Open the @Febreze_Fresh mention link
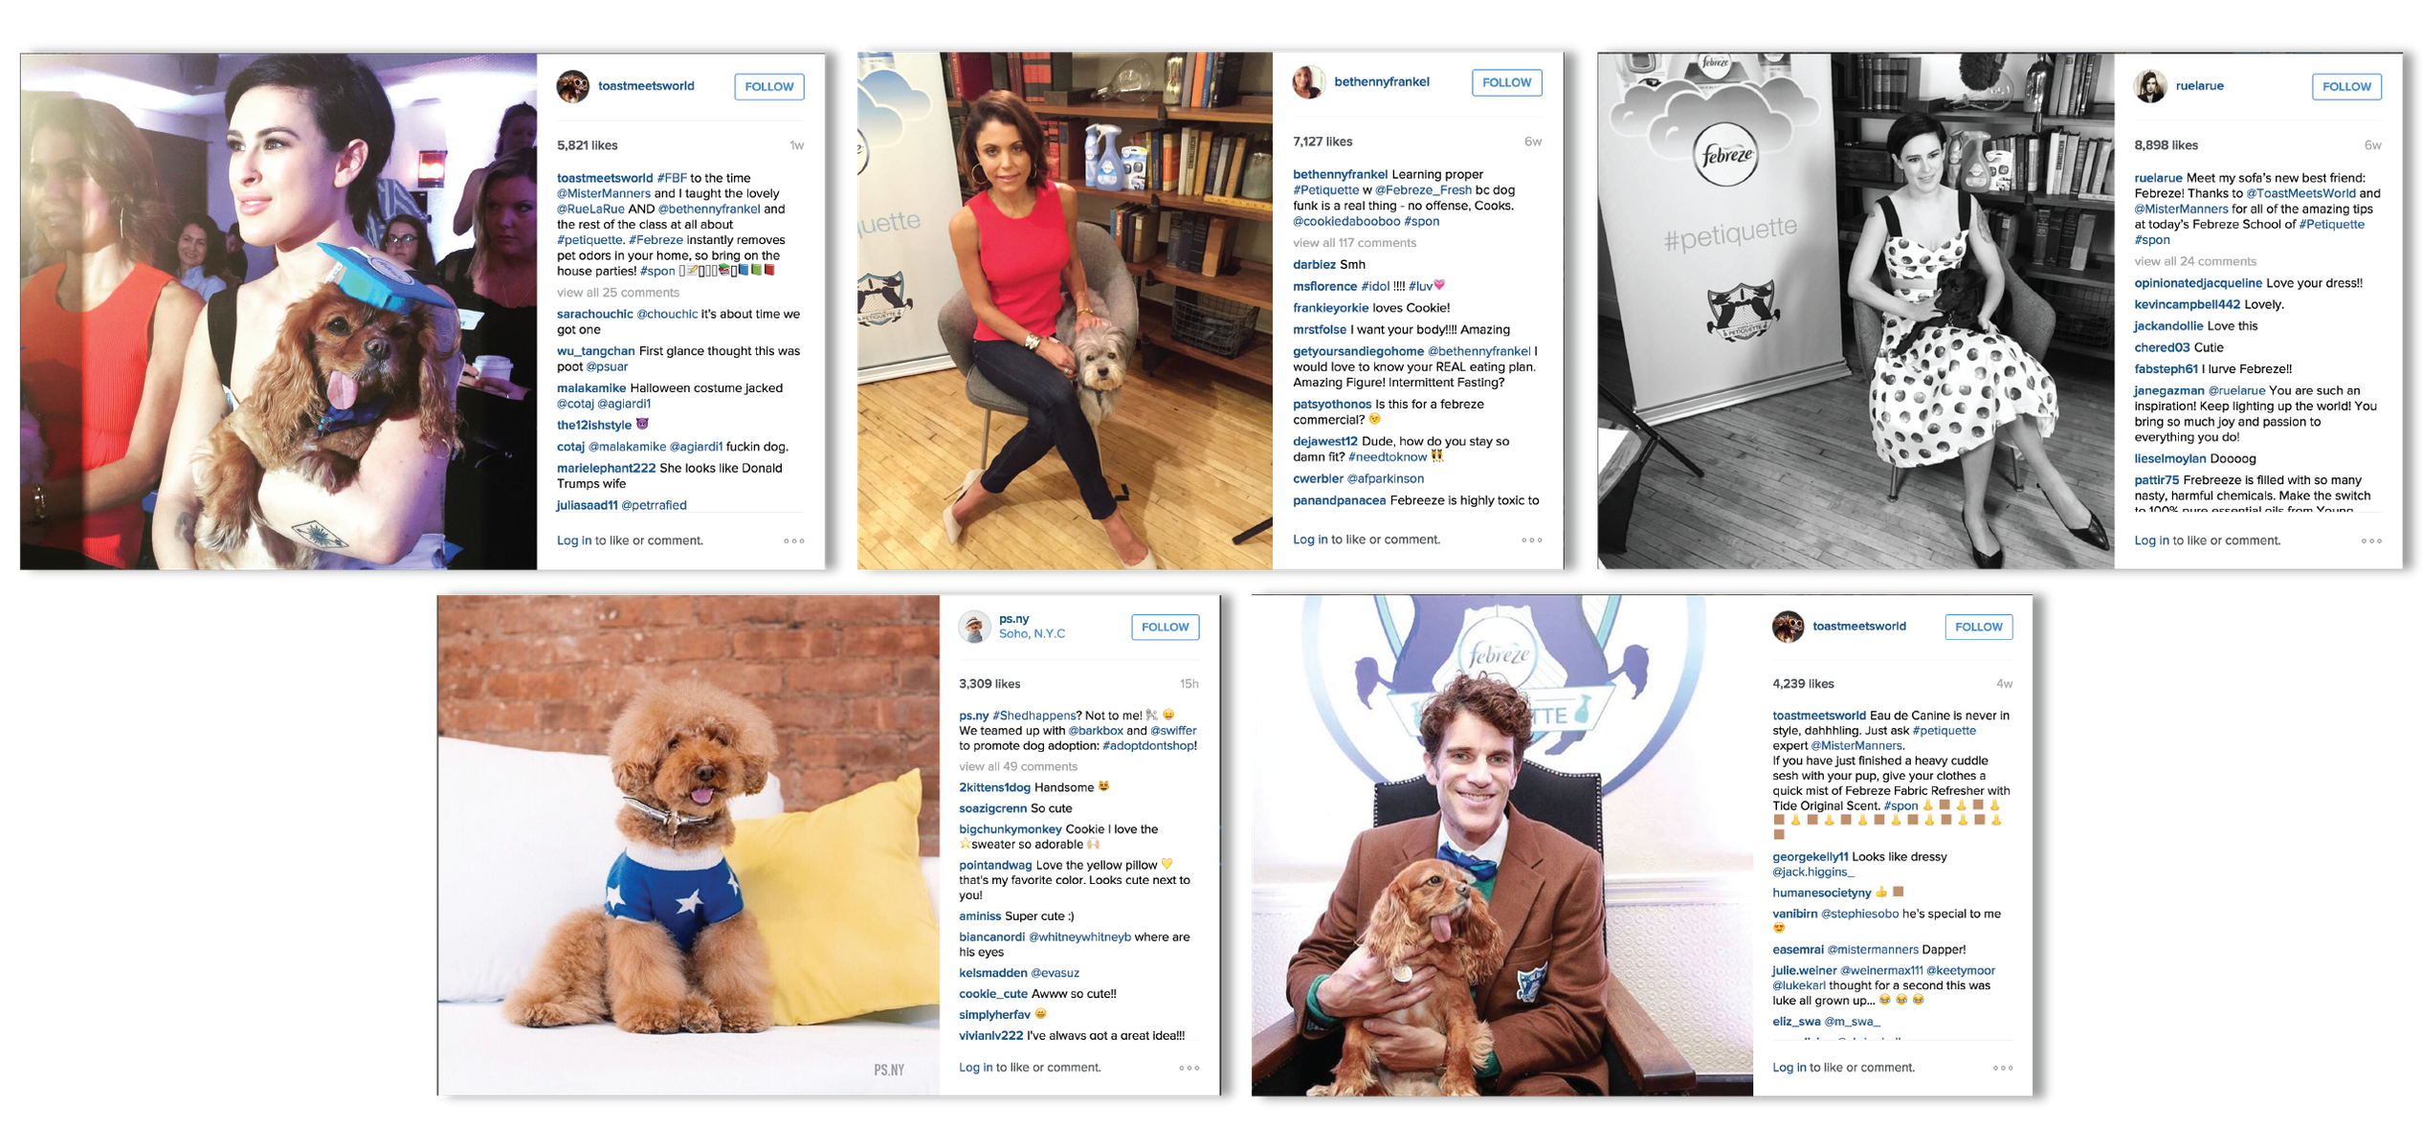The width and height of the screenshot is (2422, 1147). tap(1423, 189)
